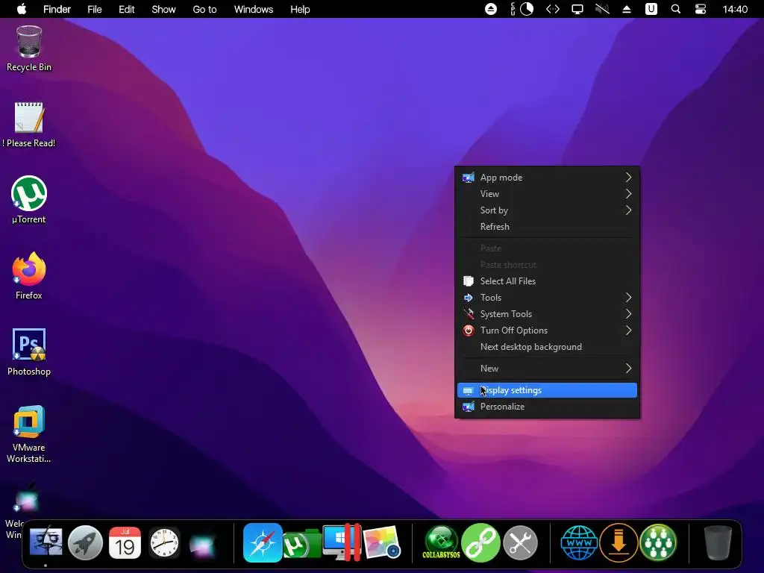Select the Firefox desktop shortcut

click(29, 276)
